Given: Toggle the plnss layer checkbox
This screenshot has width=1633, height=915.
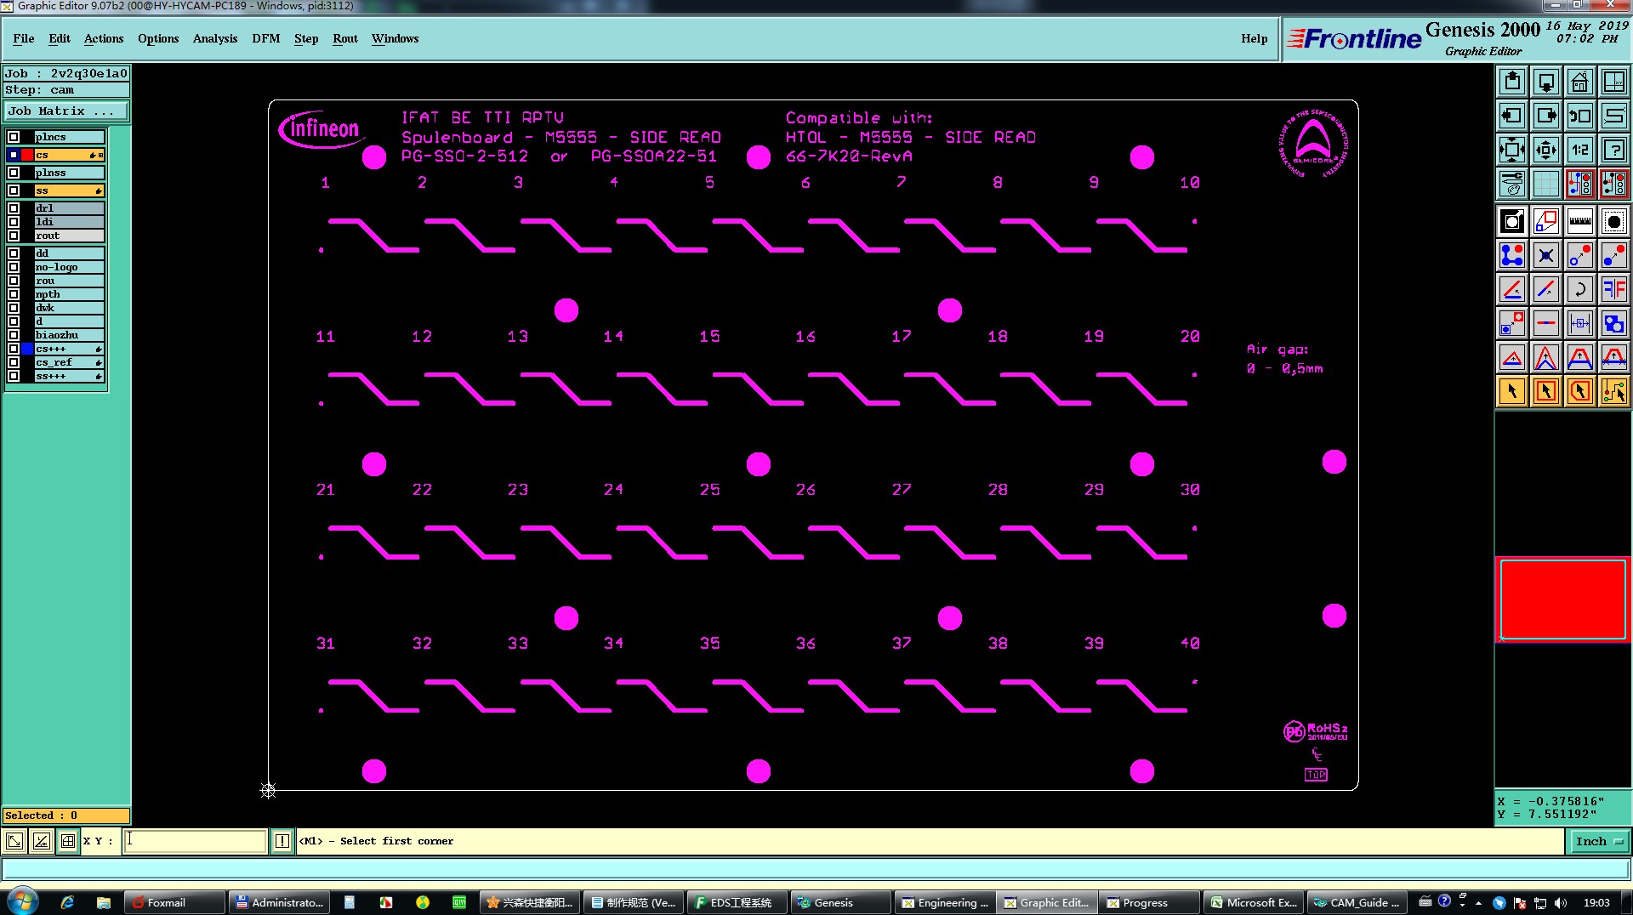Looking at the screenshot, I should (x=14, y=173).
